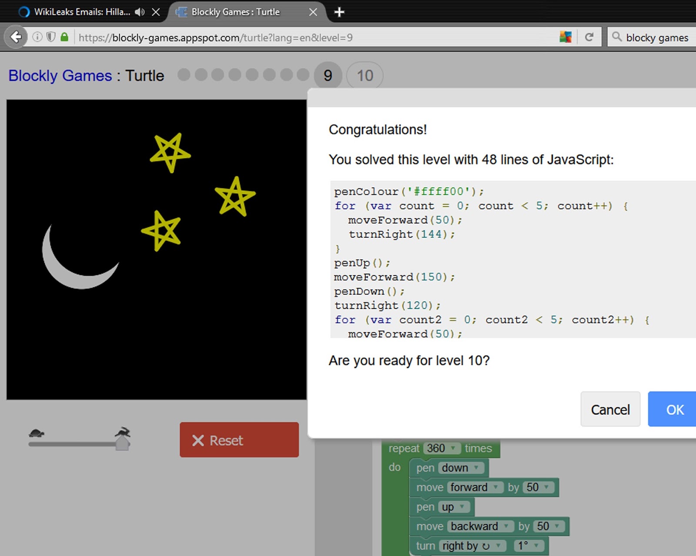Select the current level 9 indicator
Viewport: 696px width, 556px height.
click(328, 76)
